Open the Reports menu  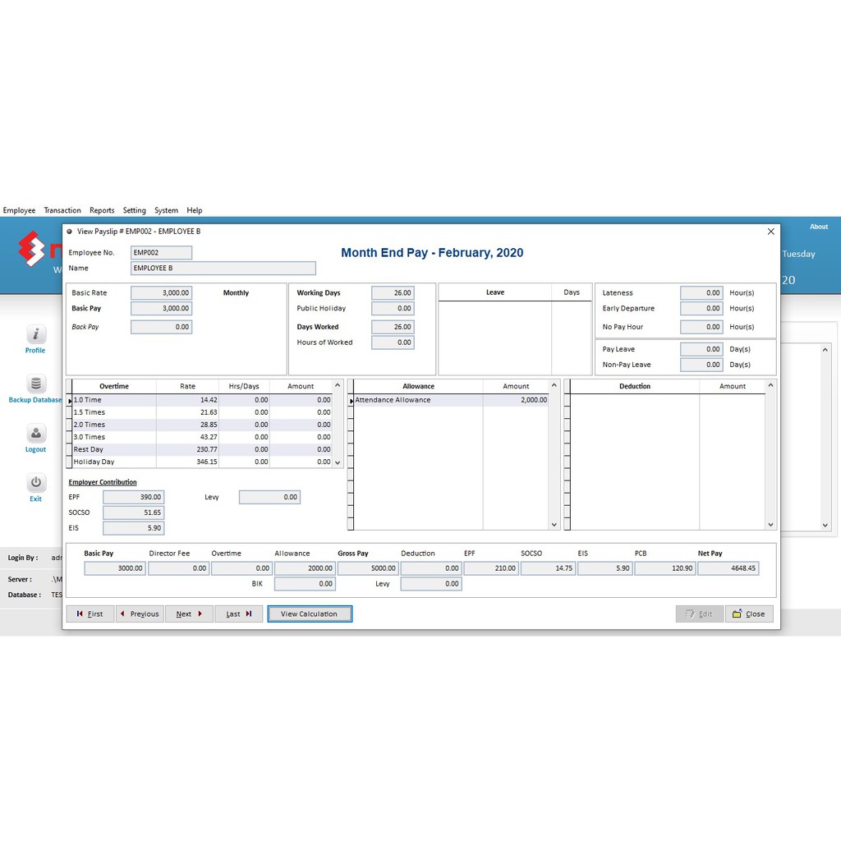102,210
